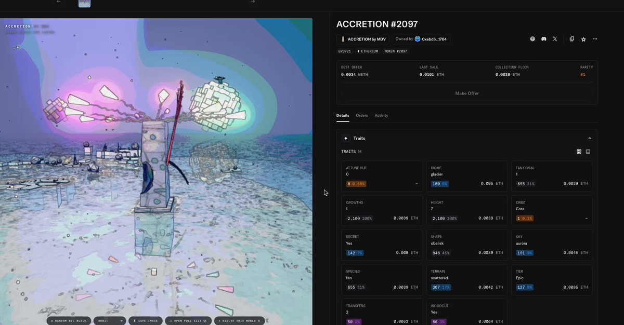This screenshot has width=624, height=325.
Task: Open the Orbit camera mode dropdown
Action: pos(110,321)
